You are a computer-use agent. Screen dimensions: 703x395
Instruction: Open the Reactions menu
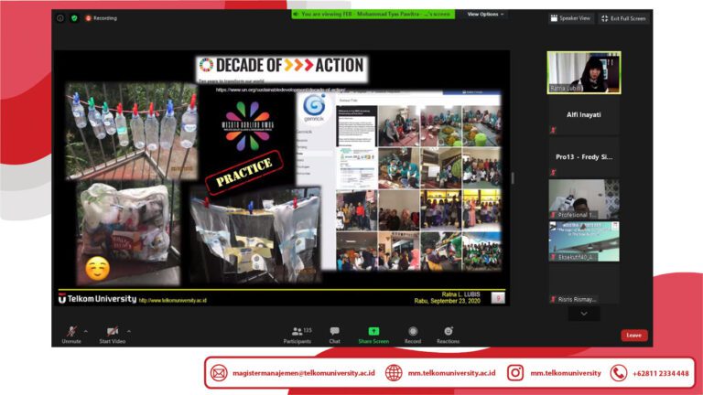[x=448, y=334]
